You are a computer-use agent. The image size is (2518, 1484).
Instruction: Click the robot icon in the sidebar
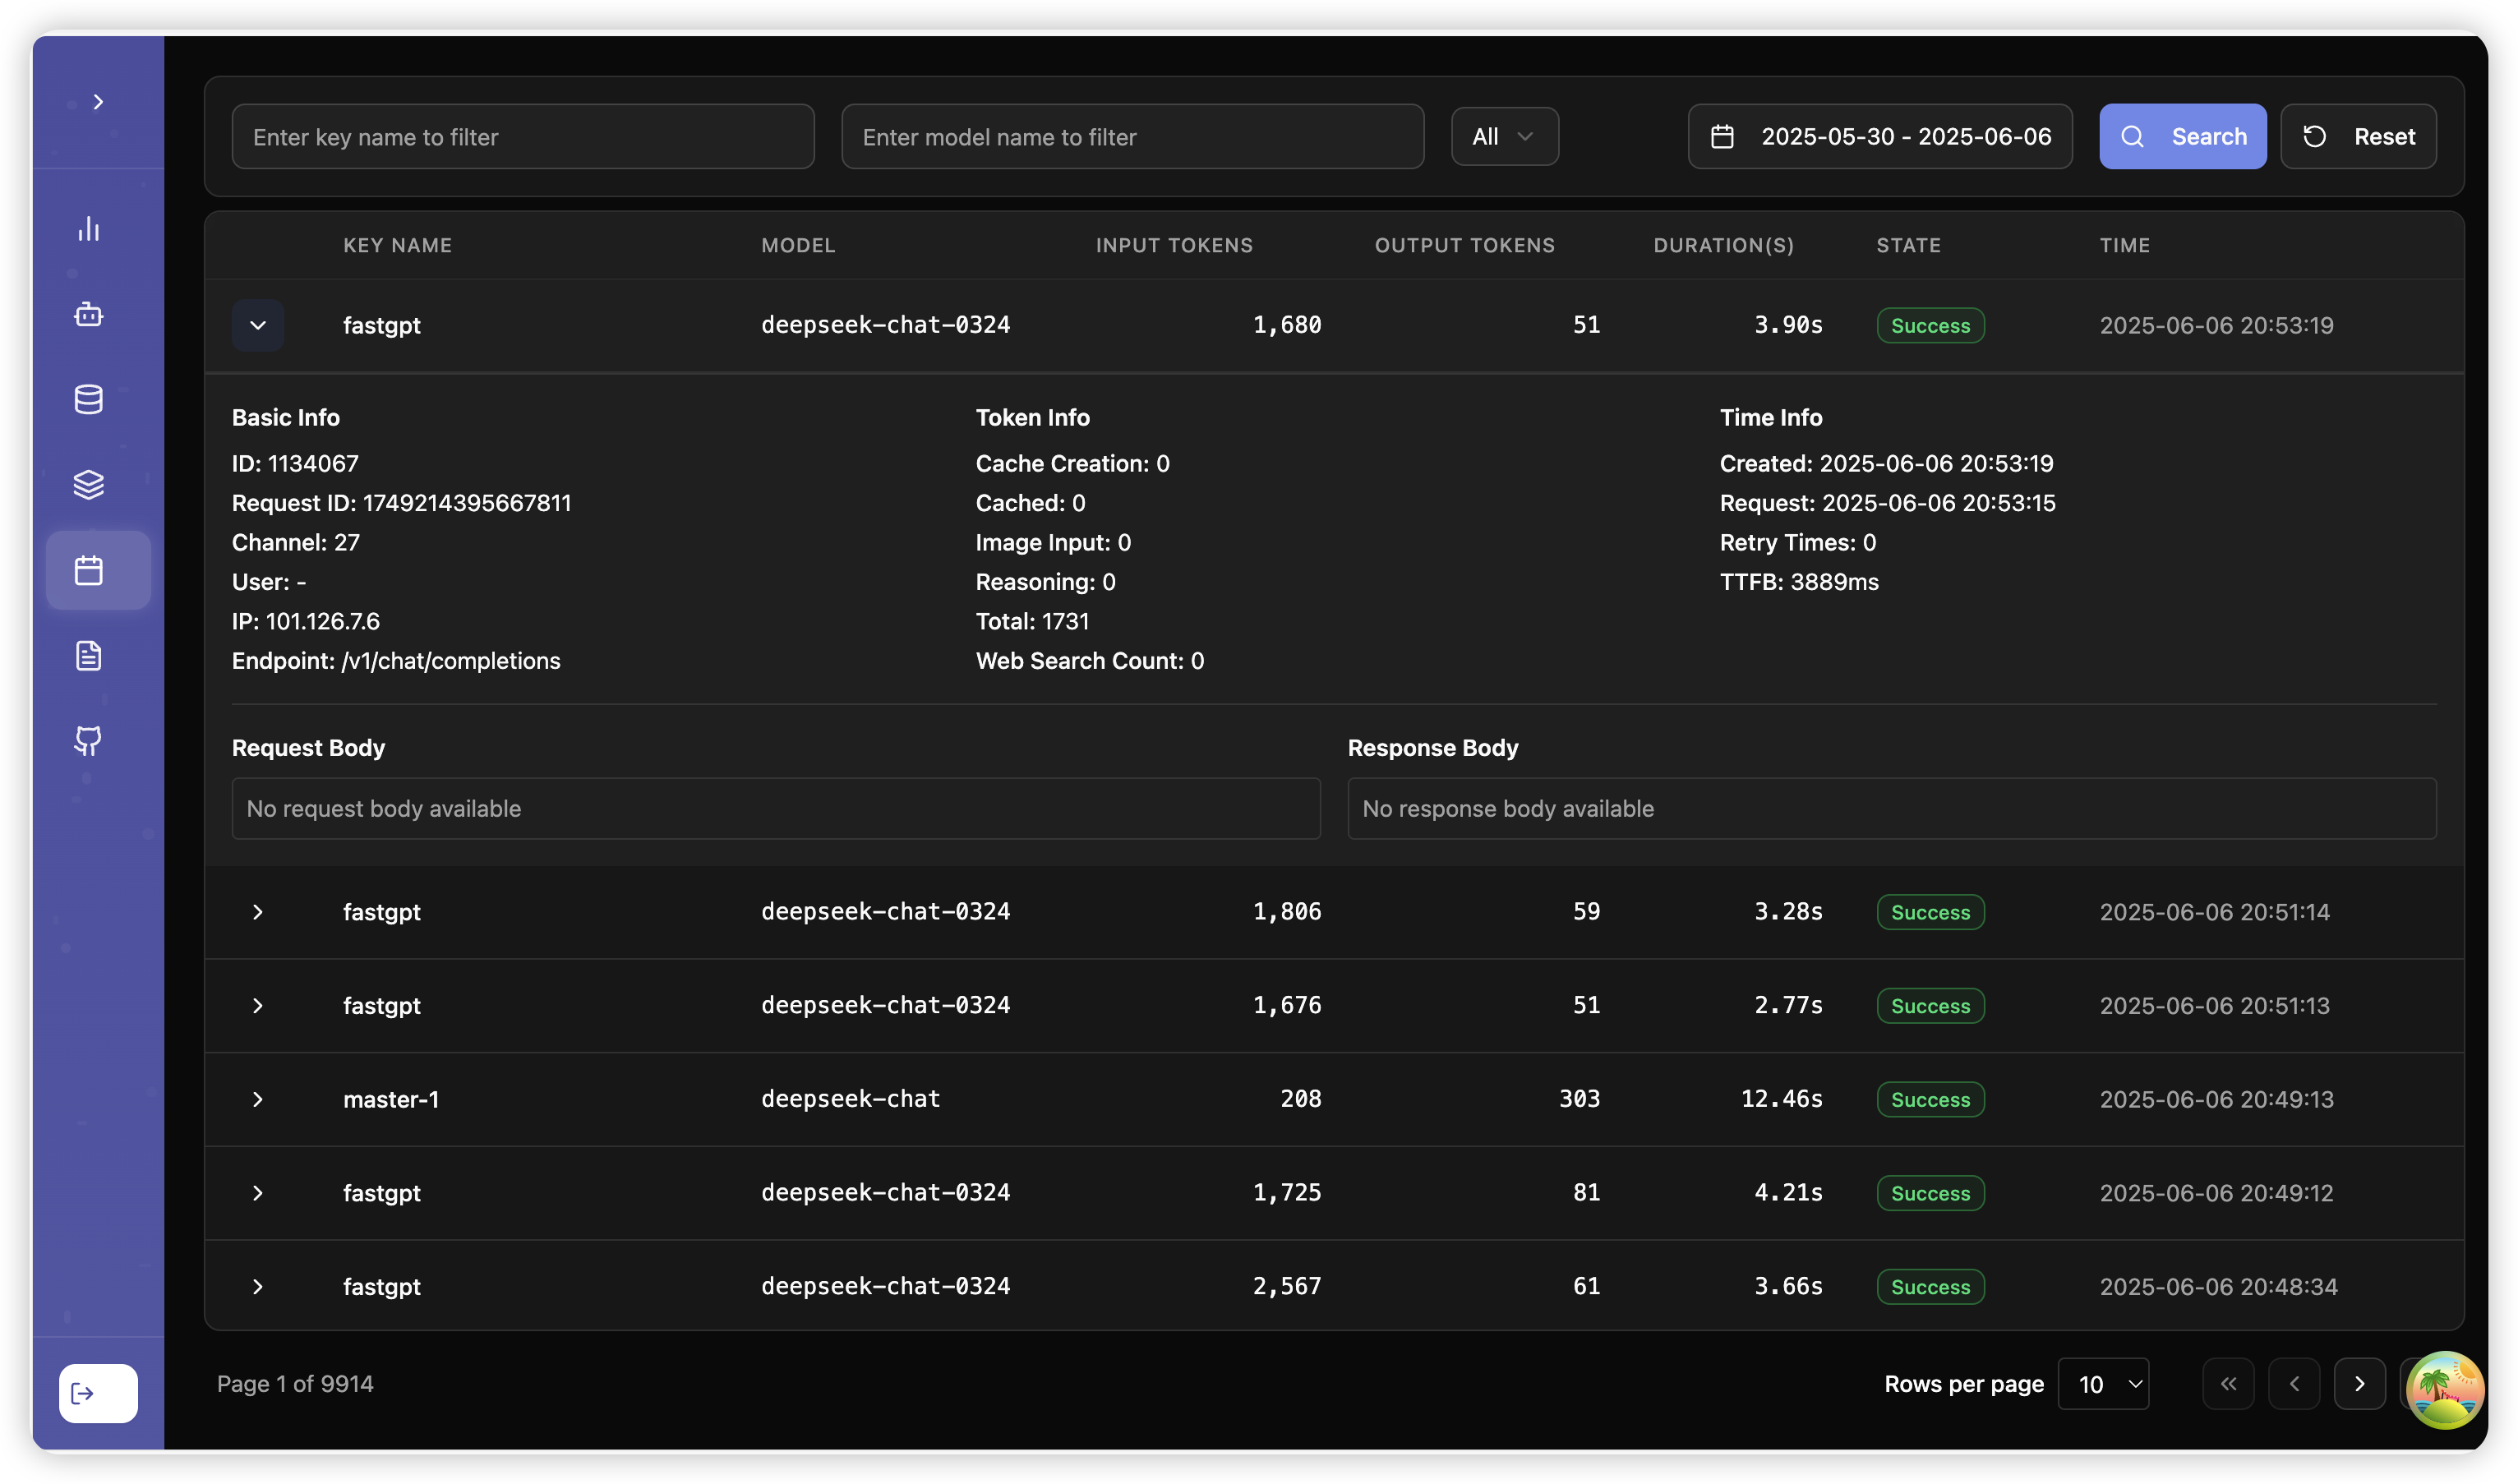tap(89, 314)
